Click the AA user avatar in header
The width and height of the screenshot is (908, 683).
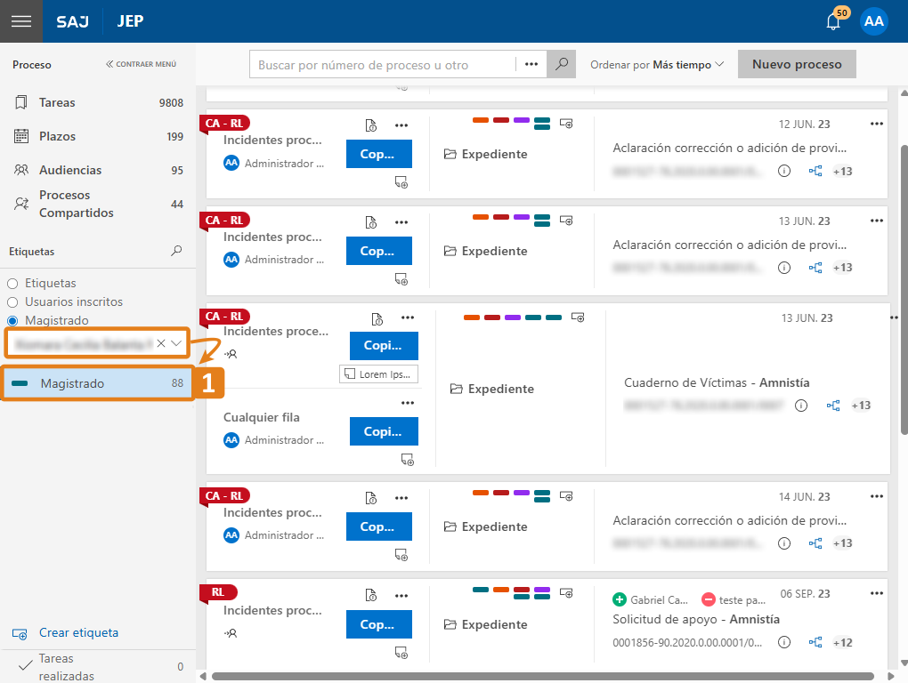(874, 21)
